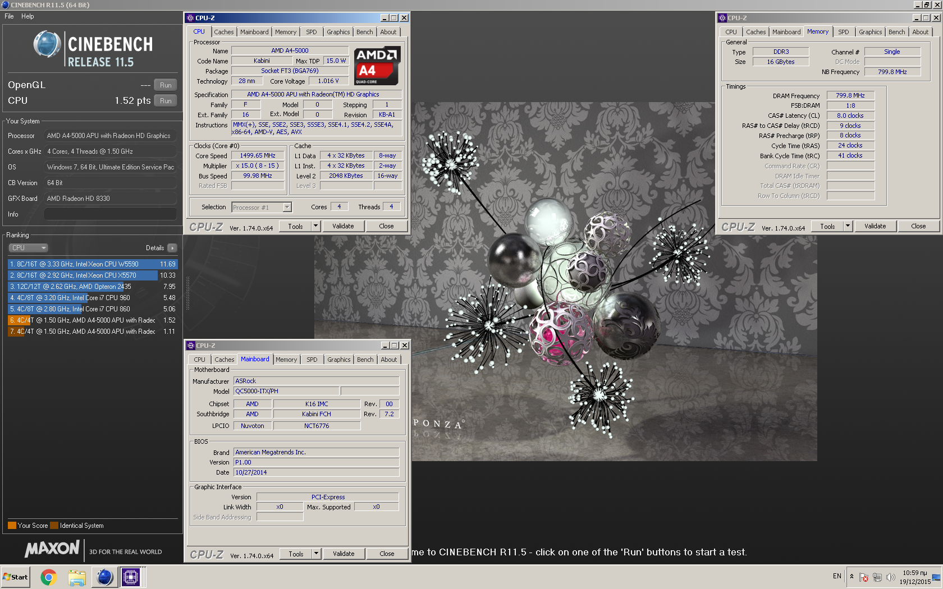Click title bar icon of top-left CPU-Z window

[190, 18]
